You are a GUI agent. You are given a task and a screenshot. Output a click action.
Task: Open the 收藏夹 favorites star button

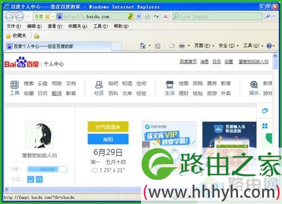16,36
